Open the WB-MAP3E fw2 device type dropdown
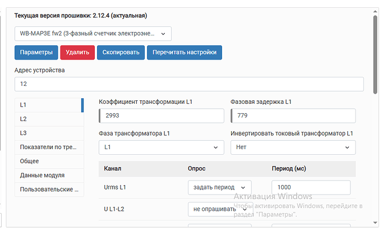The height and width of the screenshot is (231, 387). [x=93, y=34]
